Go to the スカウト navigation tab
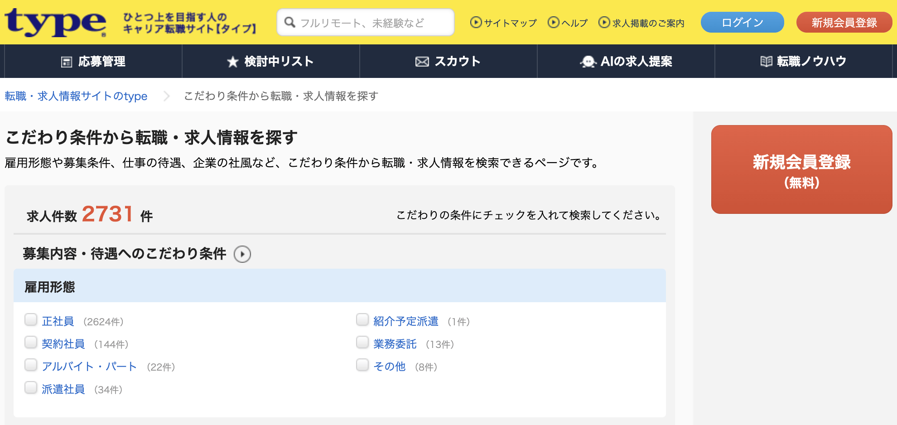897x425 pixels. pyautogui.click(x=448, y=61)
